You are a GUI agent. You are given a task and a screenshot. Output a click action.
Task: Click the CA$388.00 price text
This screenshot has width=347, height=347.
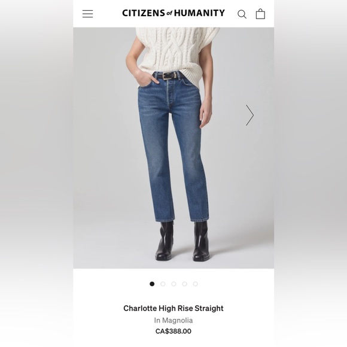[173, 331]
